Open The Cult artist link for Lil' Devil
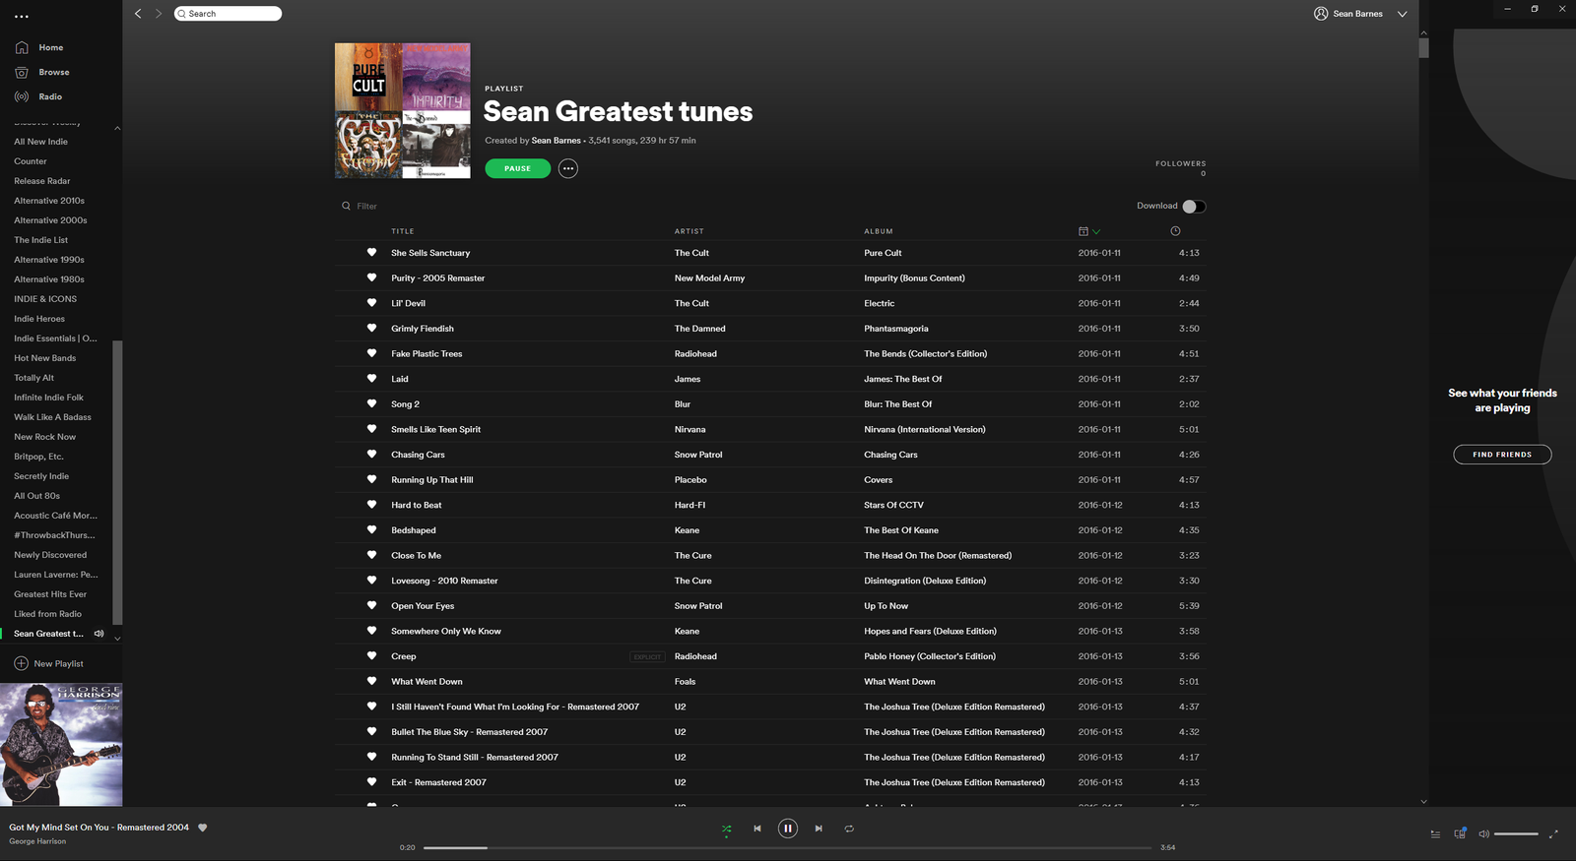Image resolution: width=1576 pixels, height=861 pixels. pyautogui.click(x=691, y=303)
